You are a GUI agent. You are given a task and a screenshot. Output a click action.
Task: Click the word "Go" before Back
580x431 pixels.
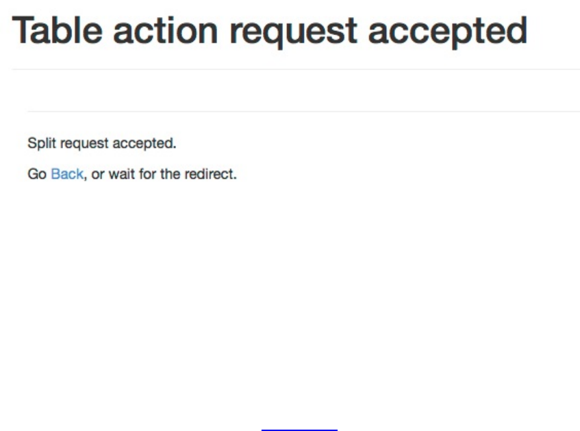[x=36, y=174]
